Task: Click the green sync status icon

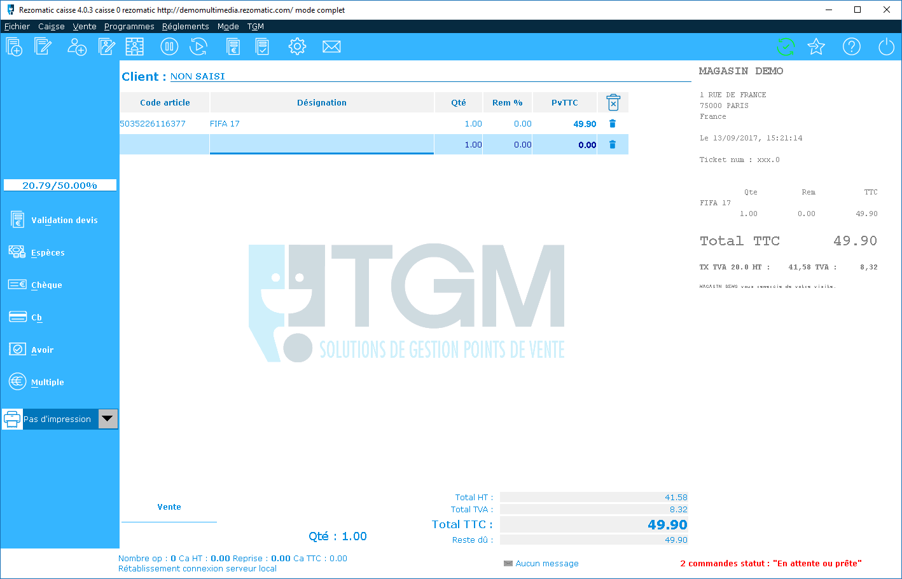Action: (x=786, y=46)
